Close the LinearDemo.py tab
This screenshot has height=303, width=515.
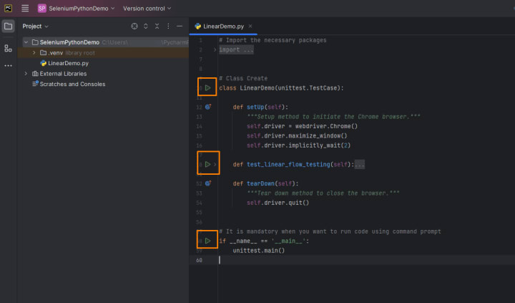click(250, 26)
